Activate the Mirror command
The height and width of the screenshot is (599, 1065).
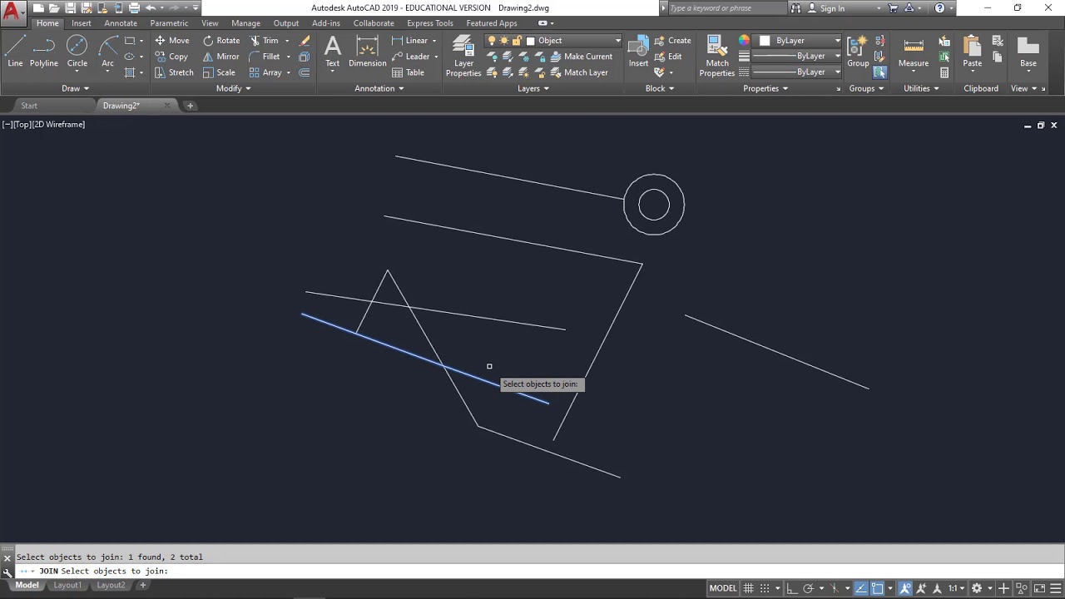click(220, 57)
